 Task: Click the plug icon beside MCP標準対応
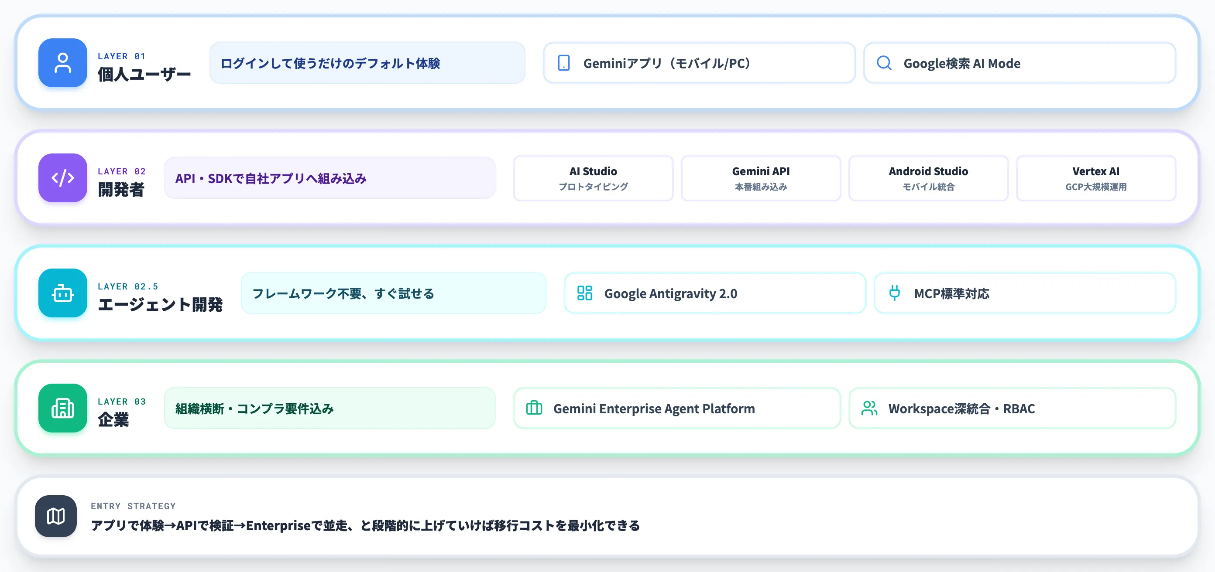pyautogui.click(x=894, y=293)
